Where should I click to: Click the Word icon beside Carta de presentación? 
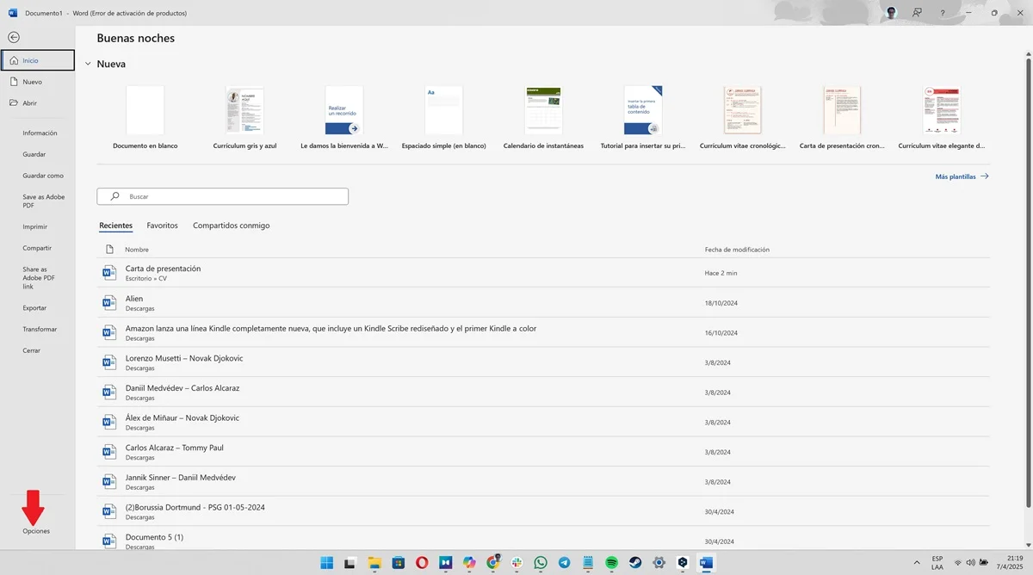coord(109,273)
